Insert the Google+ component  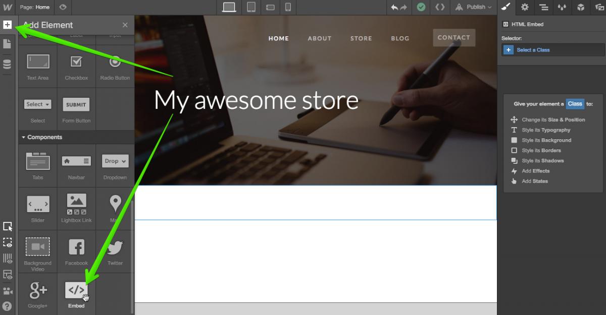click(38, 291)
